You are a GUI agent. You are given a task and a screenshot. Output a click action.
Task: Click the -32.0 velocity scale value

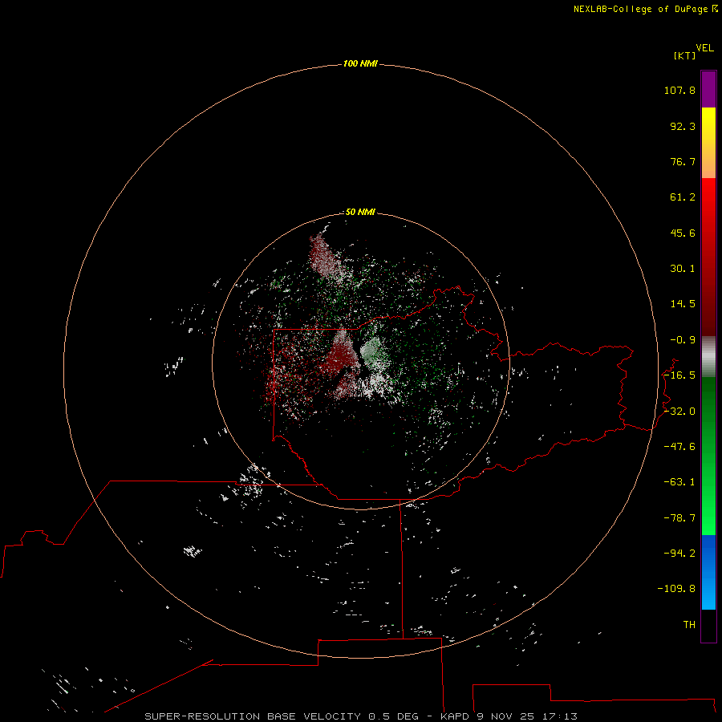pos(679,412)
